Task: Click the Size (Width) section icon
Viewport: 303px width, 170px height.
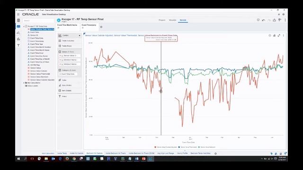Action: coord(60,85)
